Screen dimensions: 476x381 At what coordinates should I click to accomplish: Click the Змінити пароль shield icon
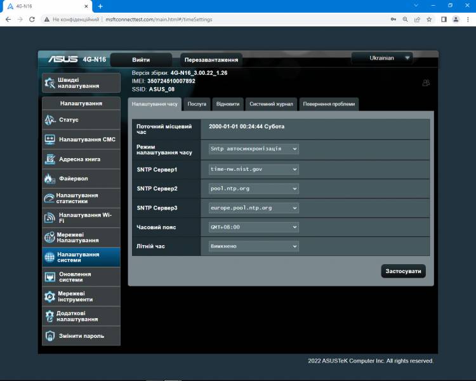tap(50, 336)
